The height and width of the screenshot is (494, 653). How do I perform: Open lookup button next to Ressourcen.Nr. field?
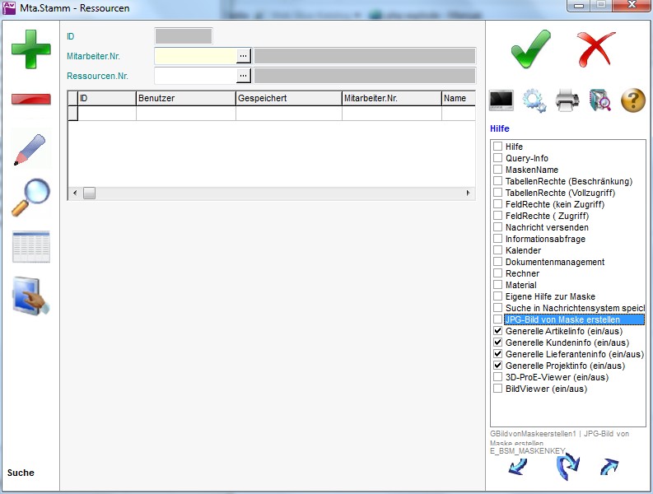[x=243, y=76]
